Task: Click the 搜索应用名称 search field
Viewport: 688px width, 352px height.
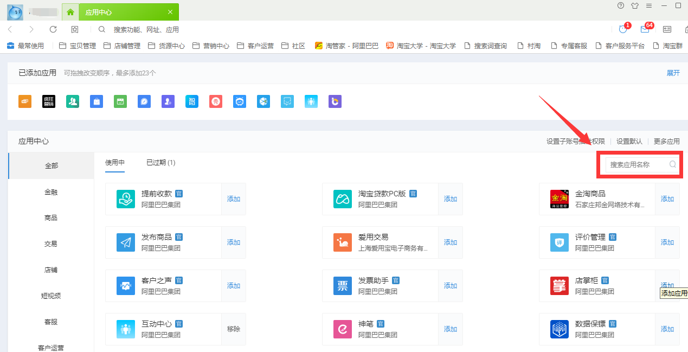Action: coord(642,164)
